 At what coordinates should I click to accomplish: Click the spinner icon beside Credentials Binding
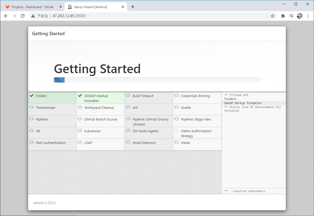click(x=177, y=96)
